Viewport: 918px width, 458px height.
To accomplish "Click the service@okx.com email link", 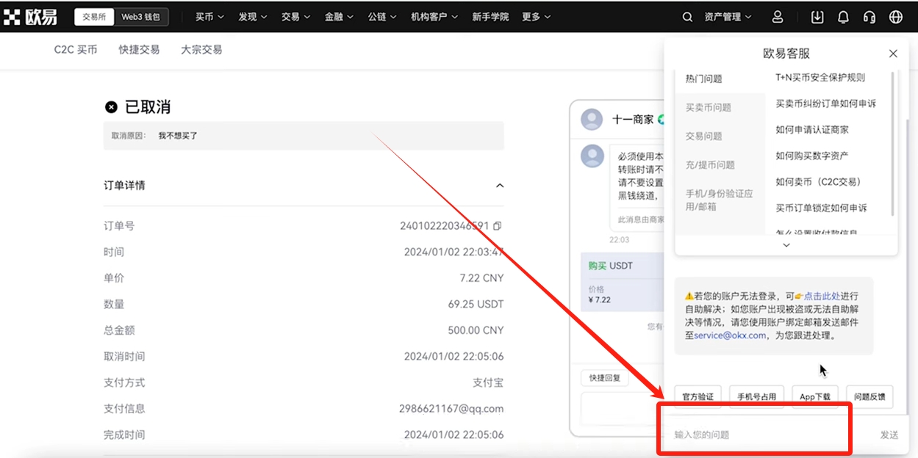I will coord(730,335).
